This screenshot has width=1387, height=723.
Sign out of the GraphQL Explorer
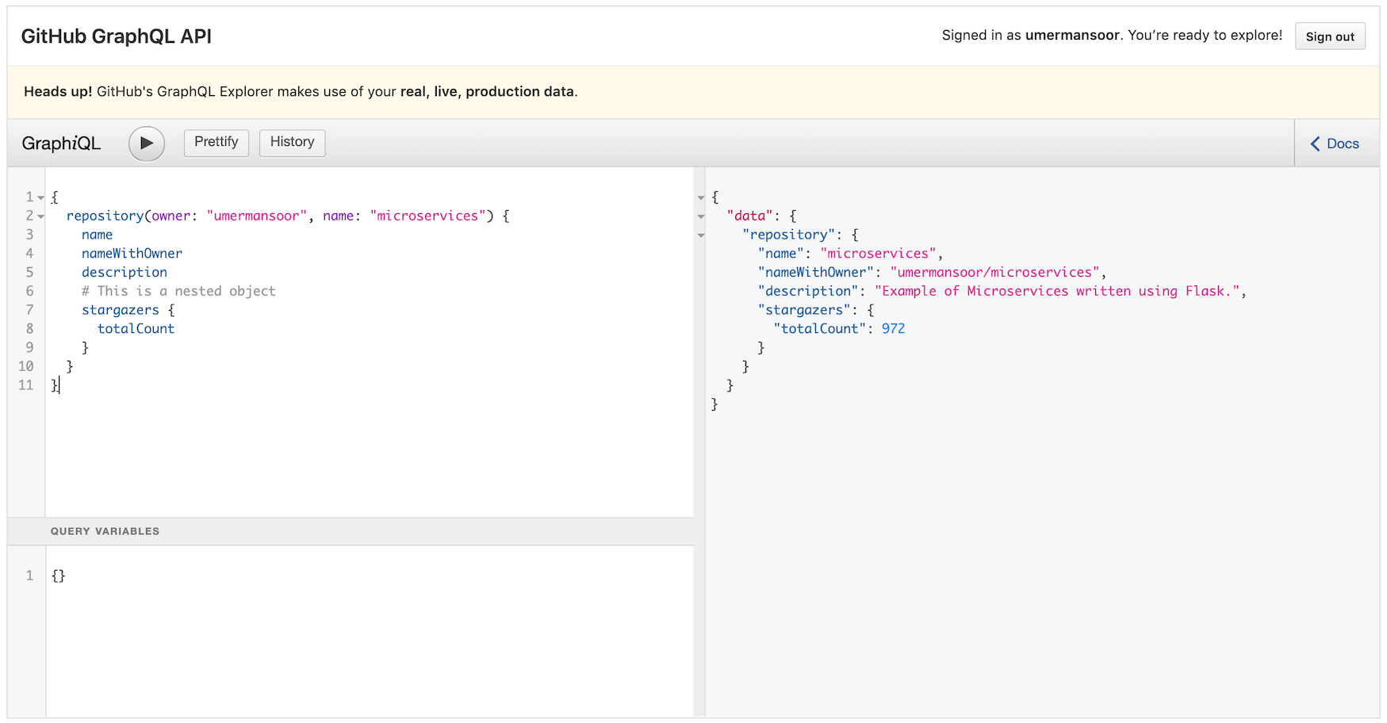(1329, 36)
